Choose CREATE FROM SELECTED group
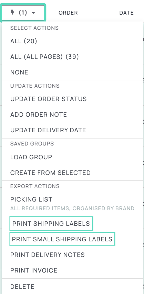The height and width of the screenshot is (294, 144). pyautogui.click(x=72, y=172)
